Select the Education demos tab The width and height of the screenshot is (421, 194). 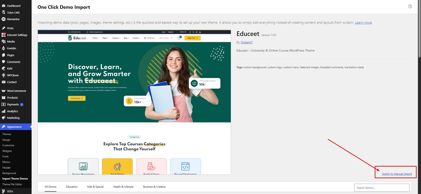click(x=72, y=187)
